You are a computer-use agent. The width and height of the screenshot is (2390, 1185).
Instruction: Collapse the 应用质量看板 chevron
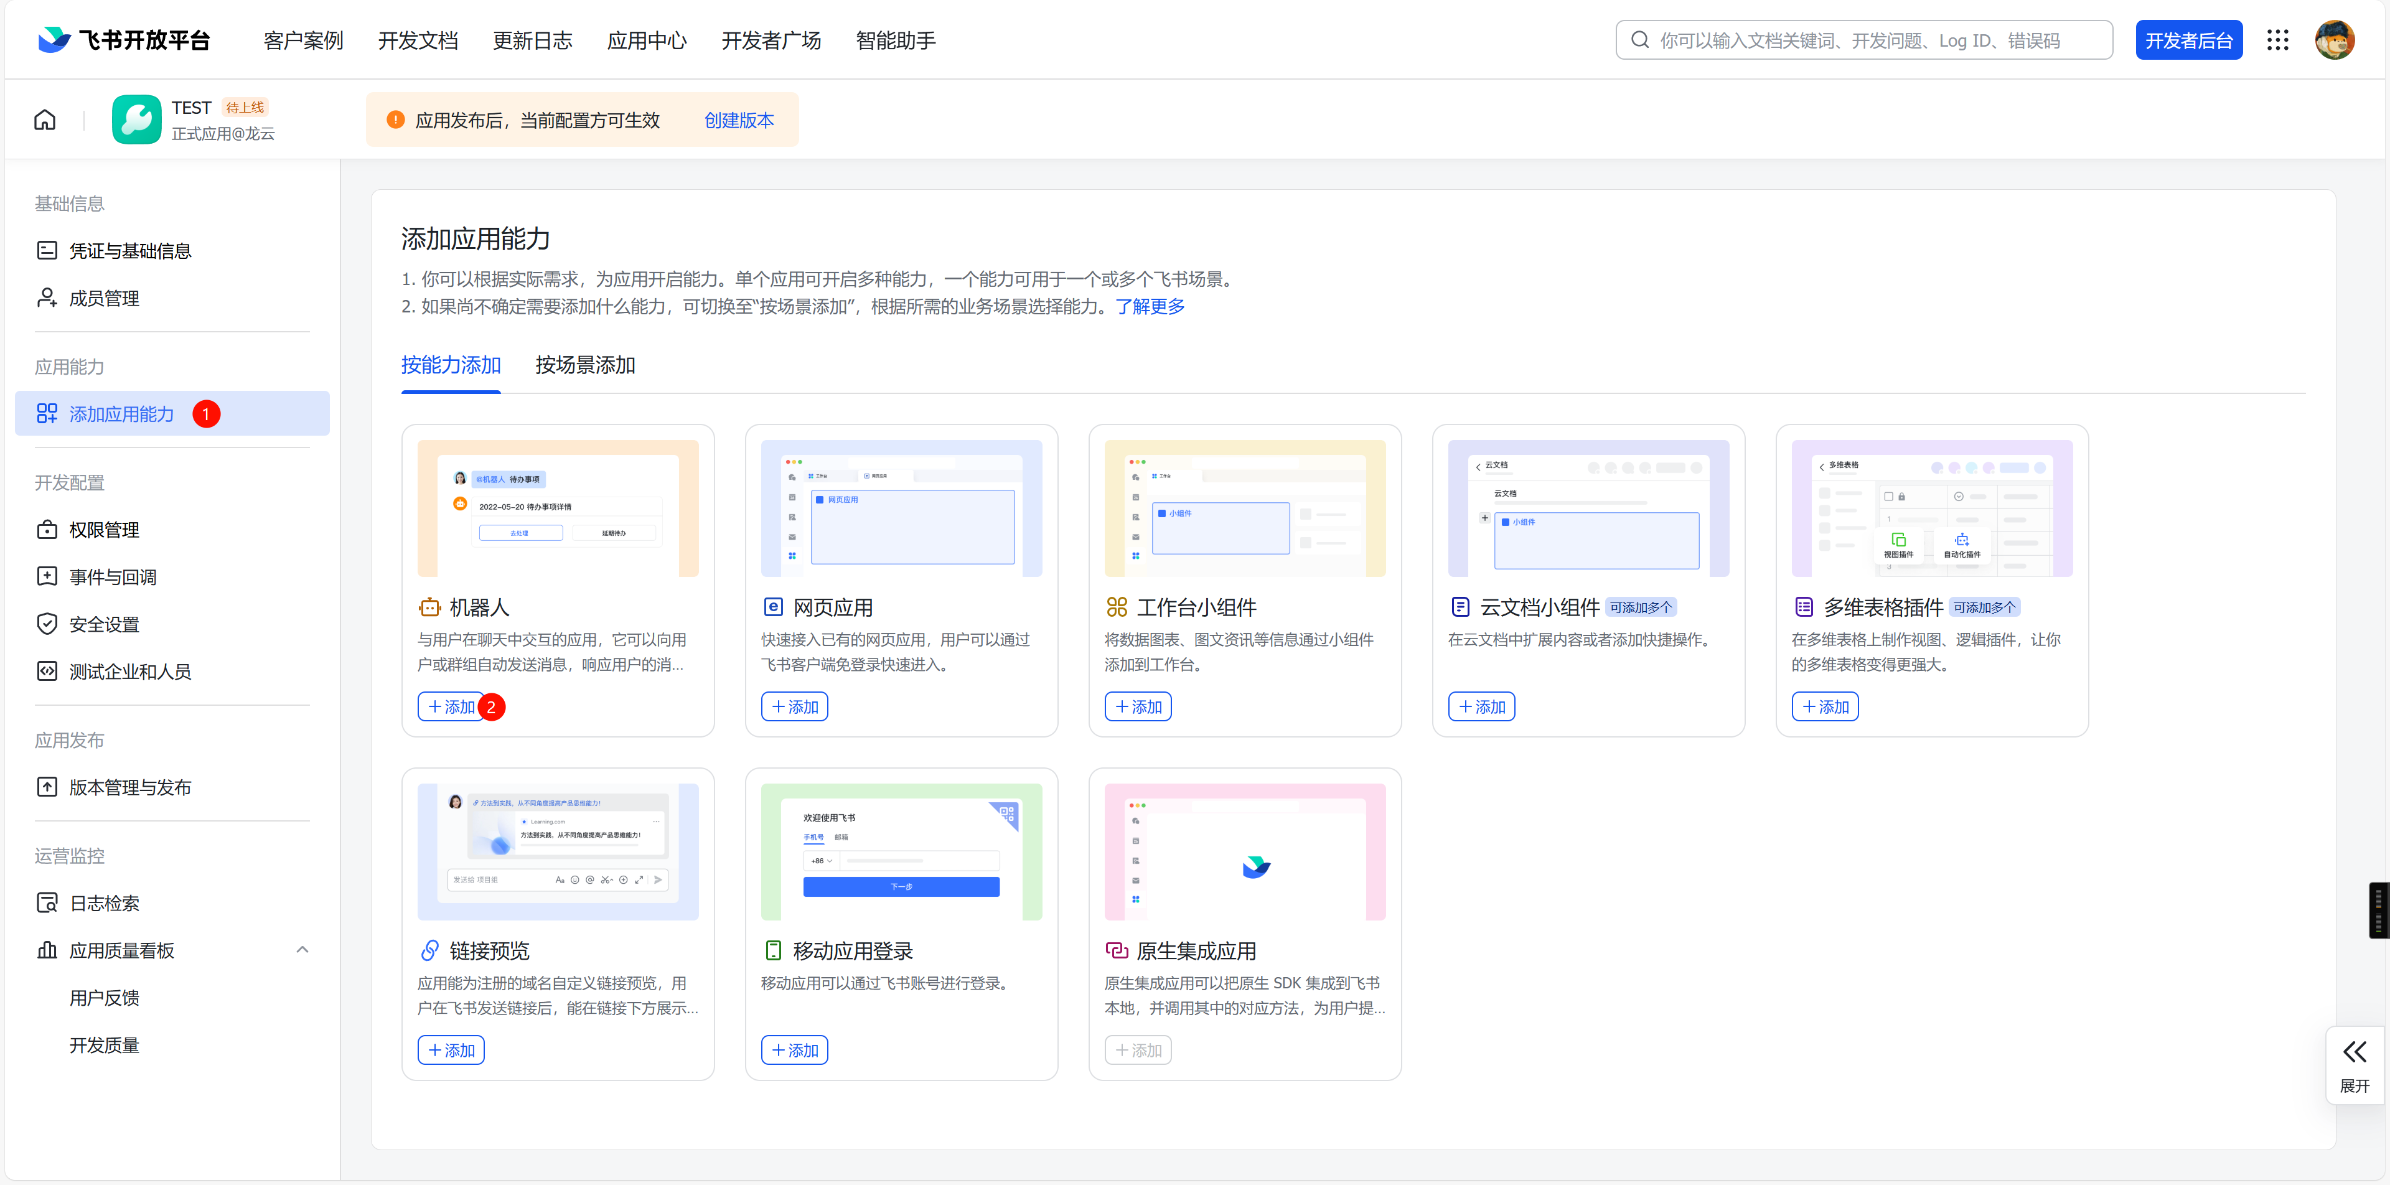[x=302, y=950]
